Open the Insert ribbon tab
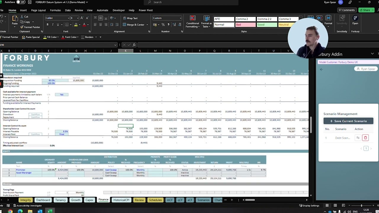Image resolution: width=379 pixels, height=213 pixels. pos(23,10)
